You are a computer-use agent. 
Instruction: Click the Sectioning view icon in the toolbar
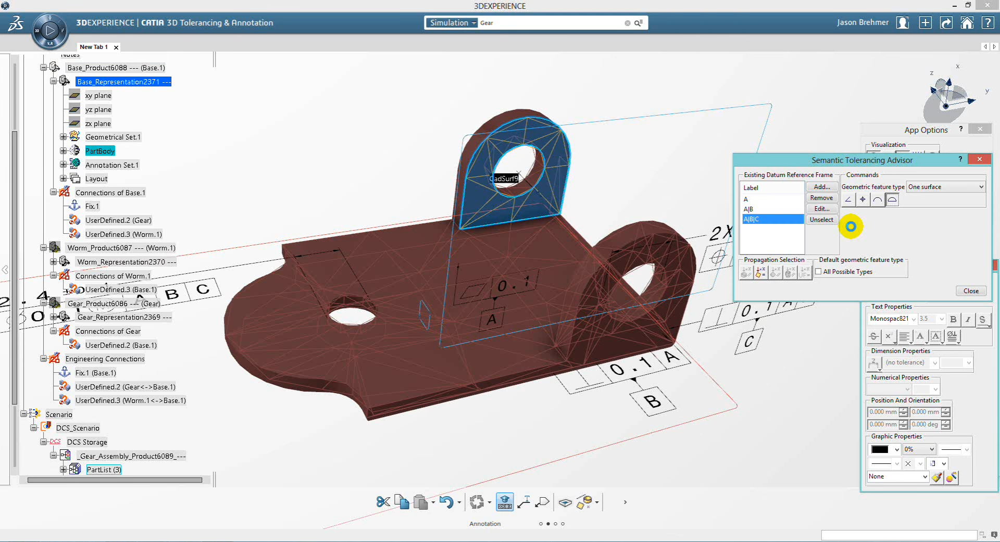click(565, 501)
